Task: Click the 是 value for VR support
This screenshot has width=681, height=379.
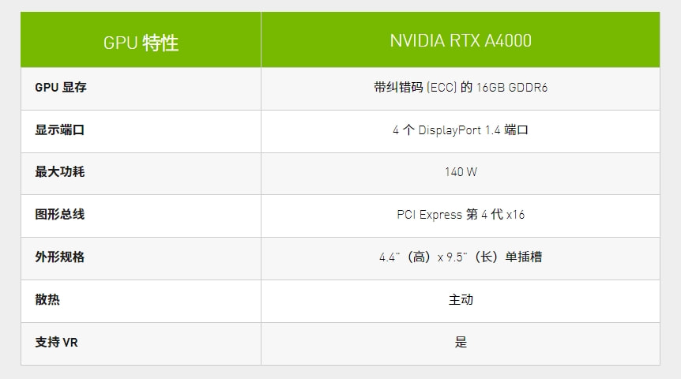Action: [461, 343]
